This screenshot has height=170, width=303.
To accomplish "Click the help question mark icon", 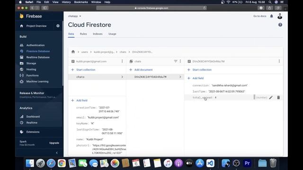I will (x=280, y=25).
